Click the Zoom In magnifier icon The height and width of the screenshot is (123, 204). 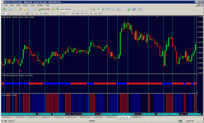108,9
